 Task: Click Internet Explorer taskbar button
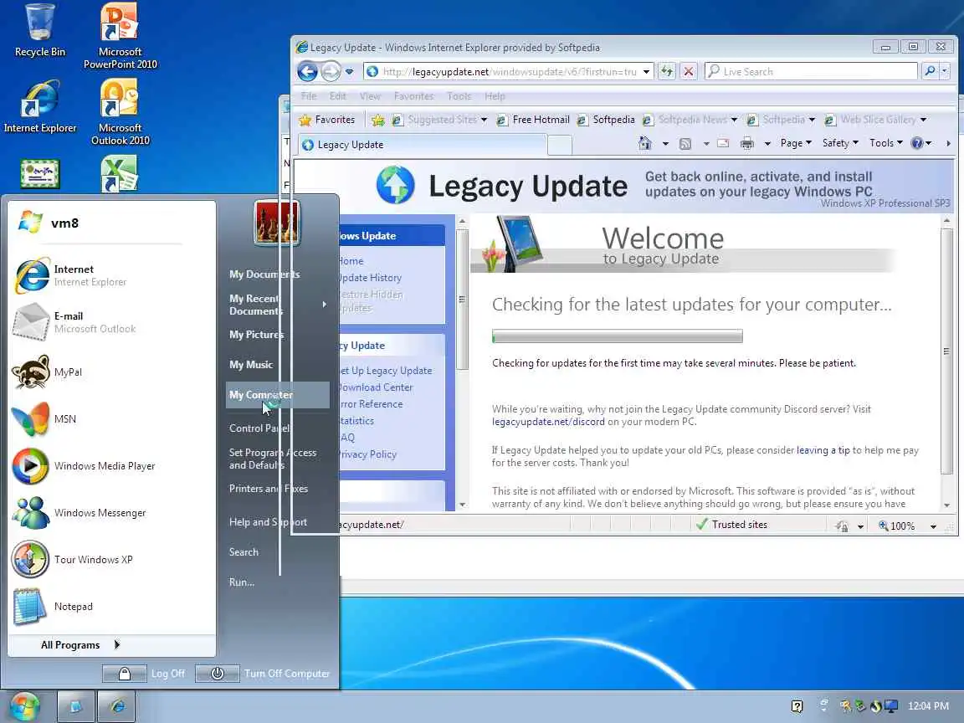pos(116,706)
